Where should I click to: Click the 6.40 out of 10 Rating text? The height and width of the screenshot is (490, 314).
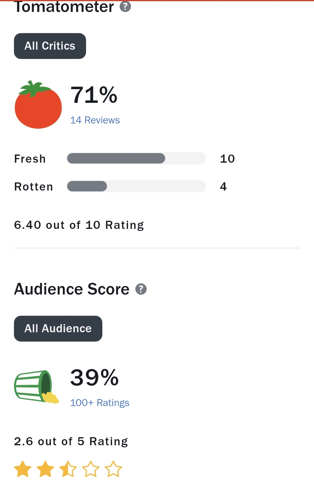(x=79, y=225)
